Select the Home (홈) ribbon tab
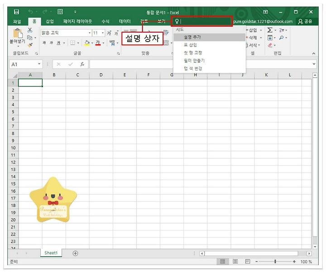 34,21
